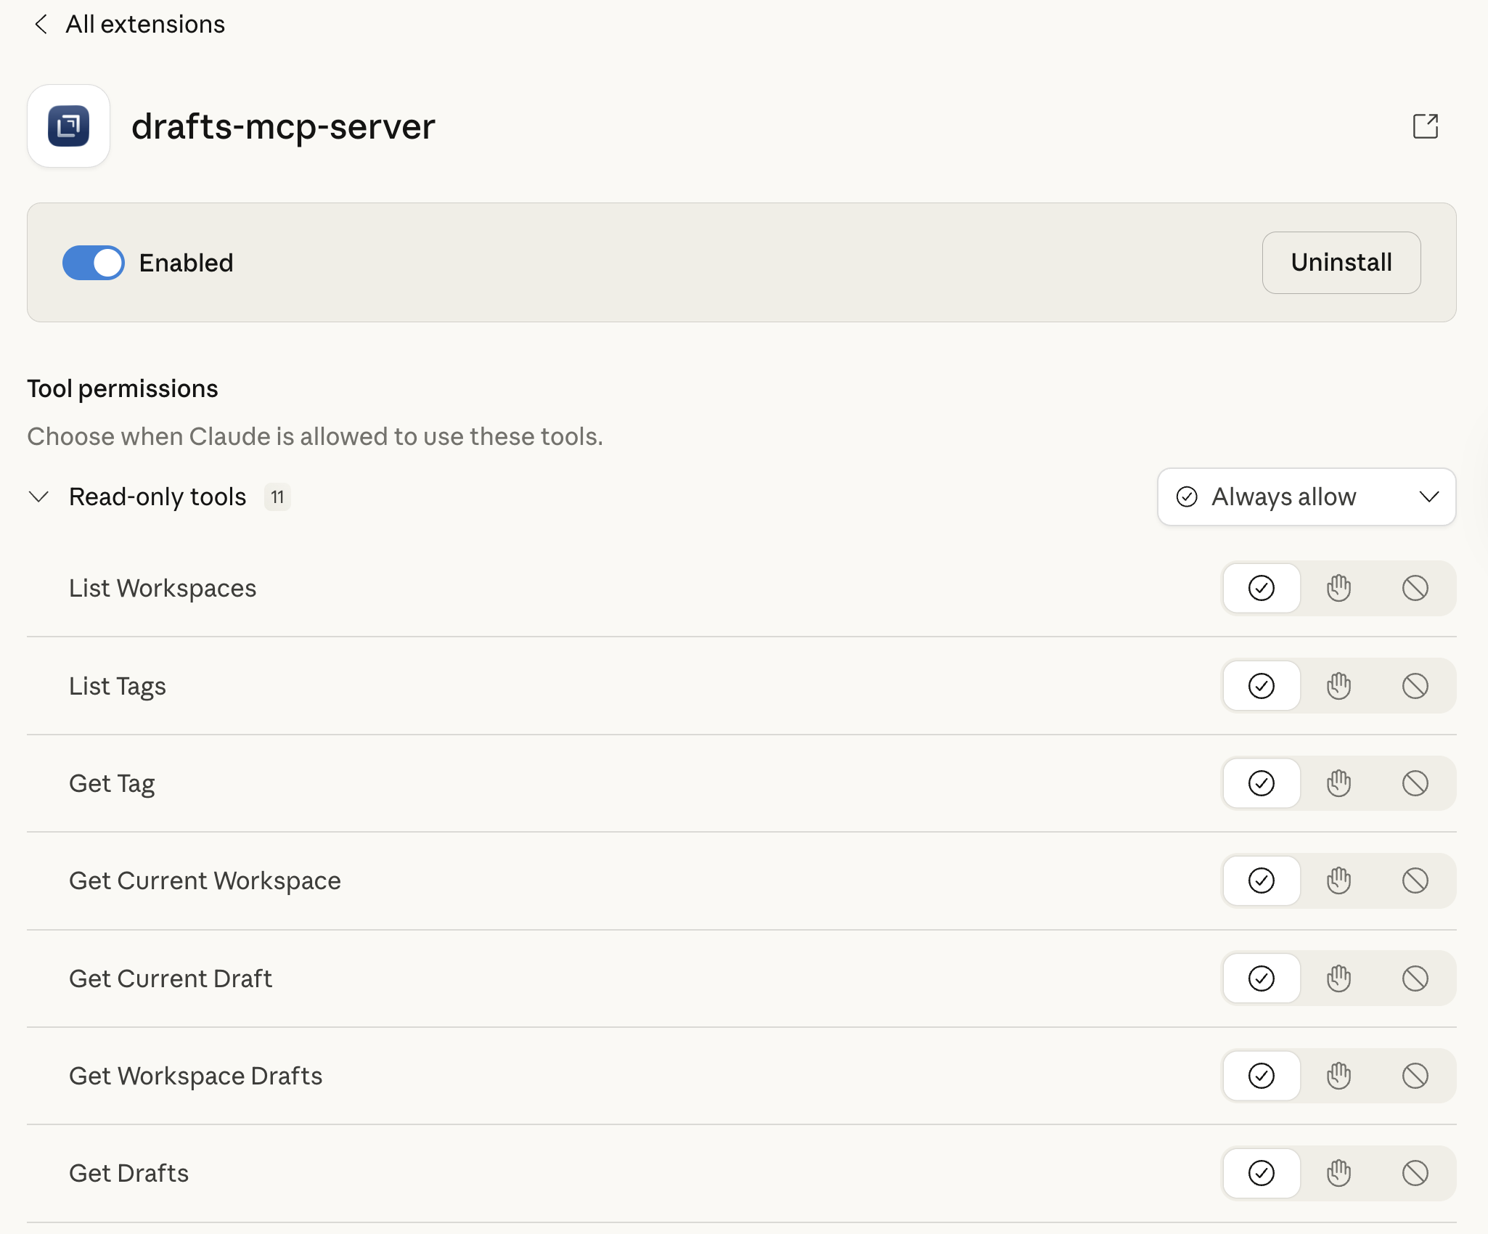The width and height of the screenshot is (1488, 1234).
Task: Collapse the Read-only tools section
Action: [38, 497]
